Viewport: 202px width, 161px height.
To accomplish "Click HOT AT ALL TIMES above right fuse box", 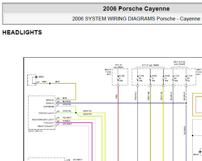I will click(118, 66).
